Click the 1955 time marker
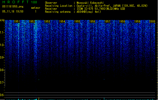158x100 pixels. [x=77, y=21]
